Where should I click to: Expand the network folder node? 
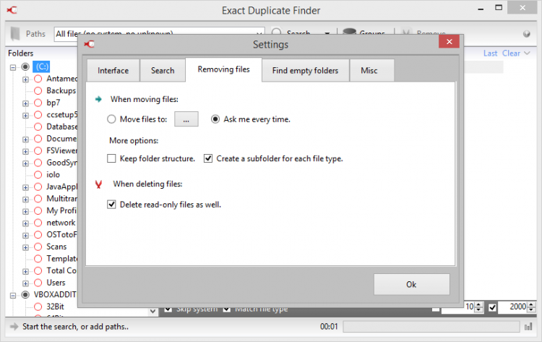25,223
